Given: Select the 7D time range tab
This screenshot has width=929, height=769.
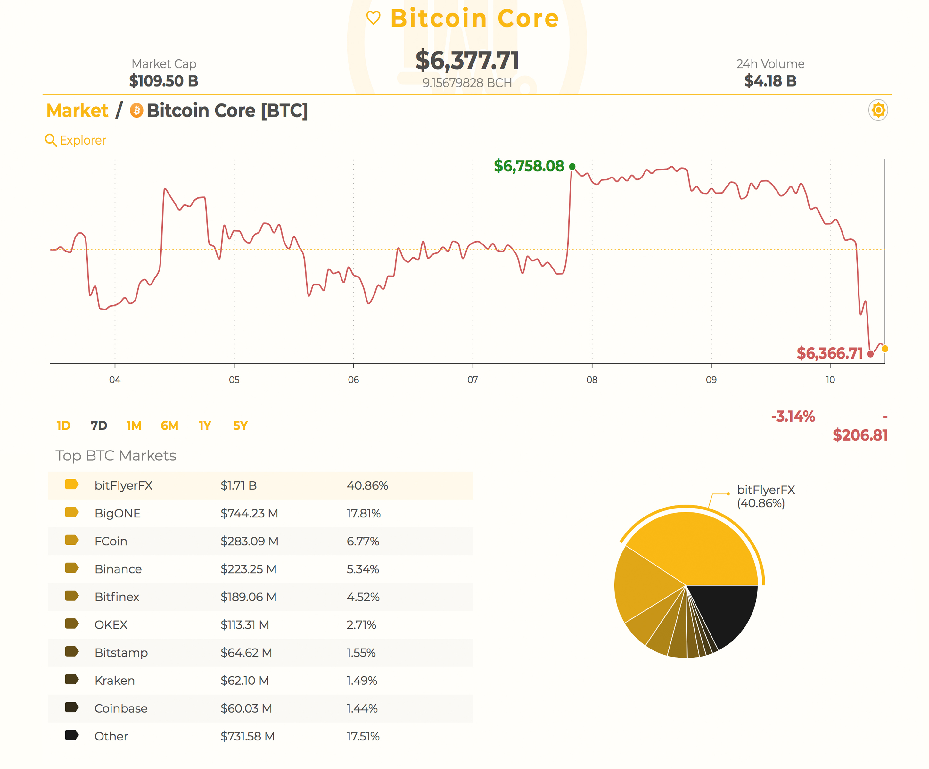Looking at the screenshot, I should pyautogui.click(x=99, y=426).
